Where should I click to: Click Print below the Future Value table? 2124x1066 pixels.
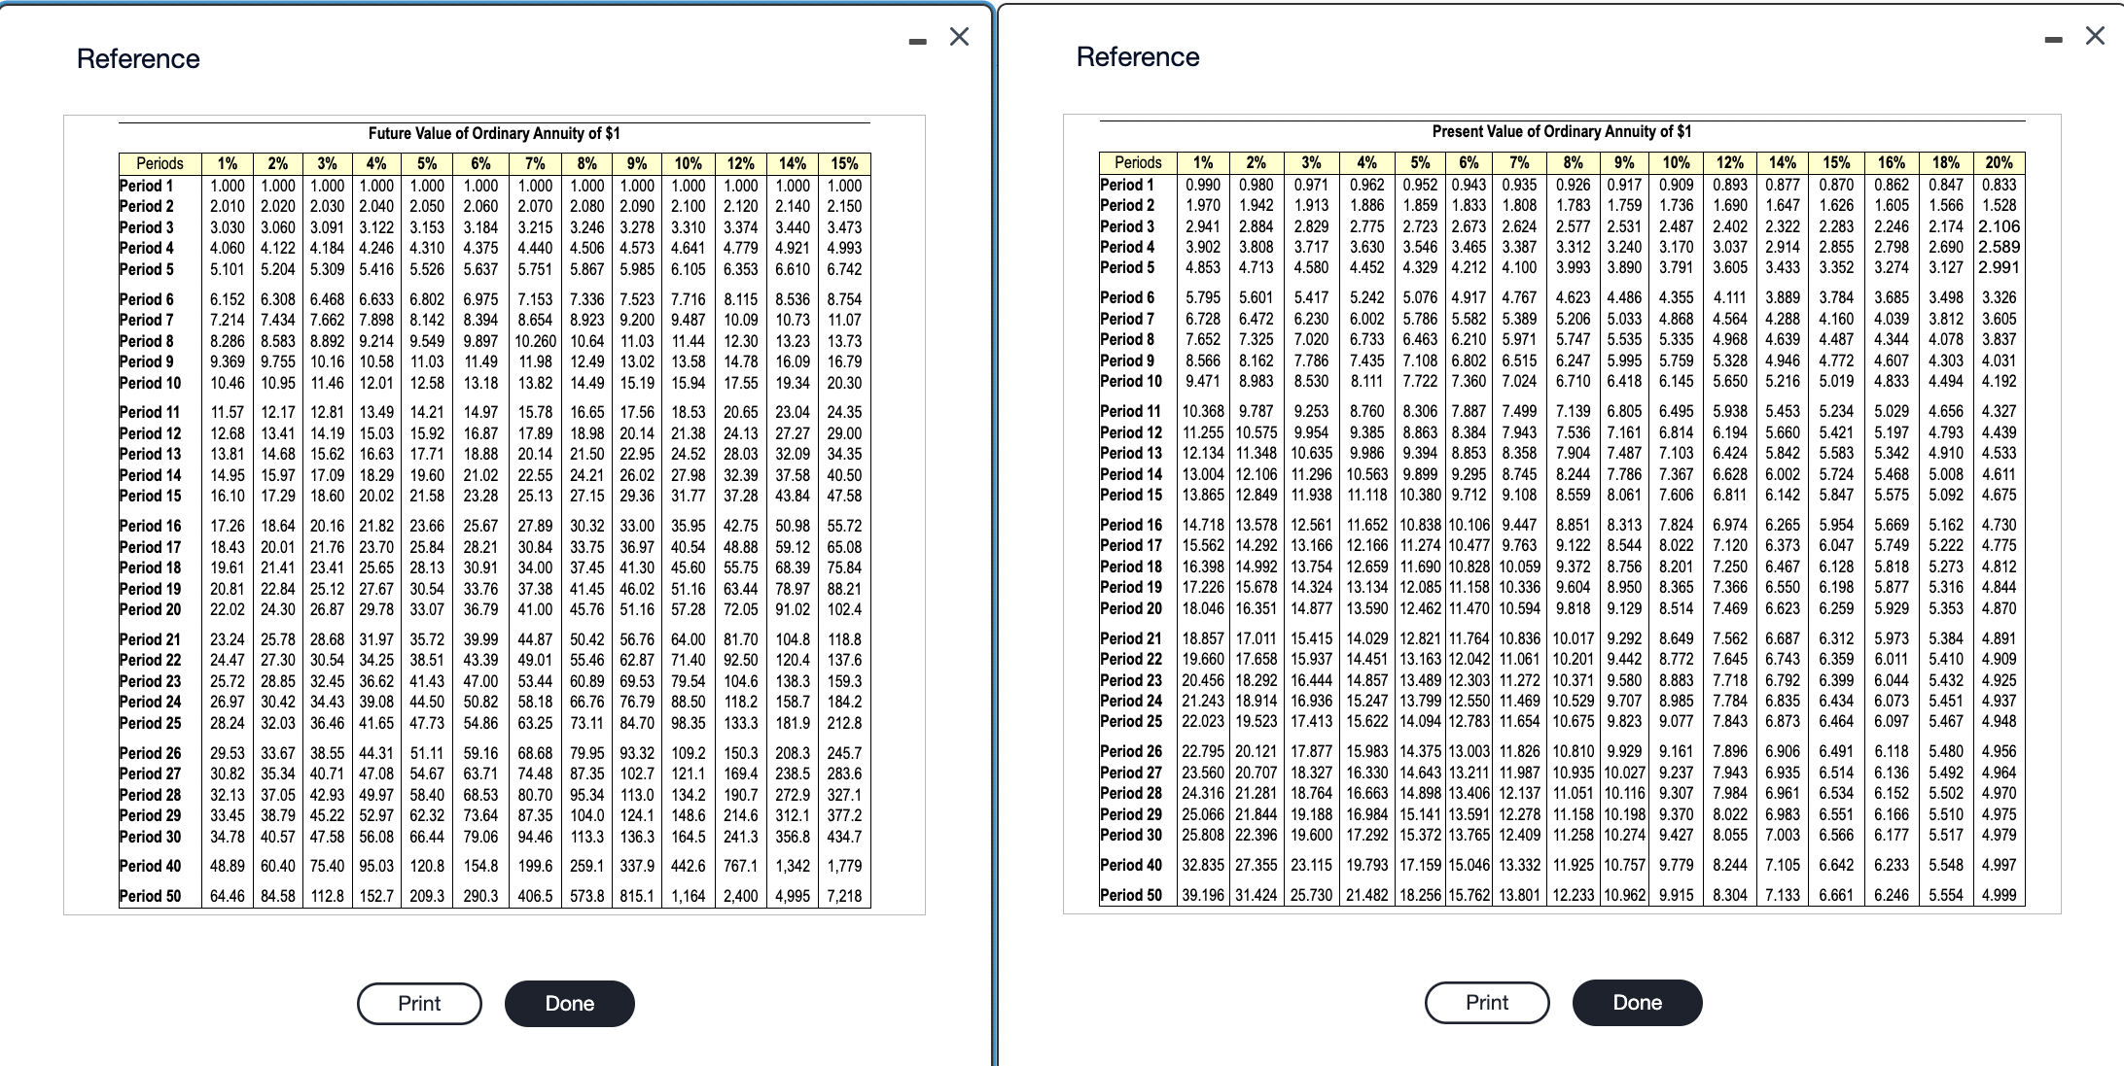coord(418,1003)
